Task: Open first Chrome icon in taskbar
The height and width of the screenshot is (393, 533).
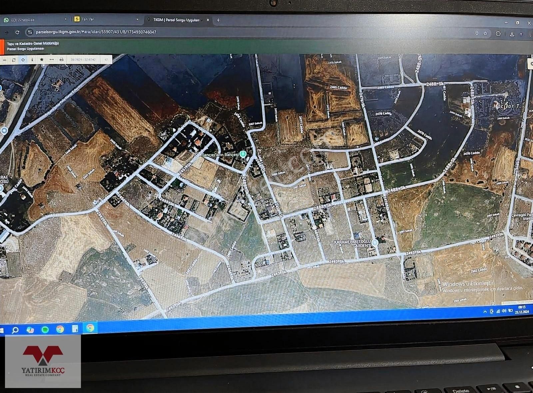Action: (x=60, y=329)
